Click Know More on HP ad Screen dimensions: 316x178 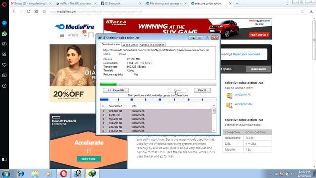[x=89, y=159]
